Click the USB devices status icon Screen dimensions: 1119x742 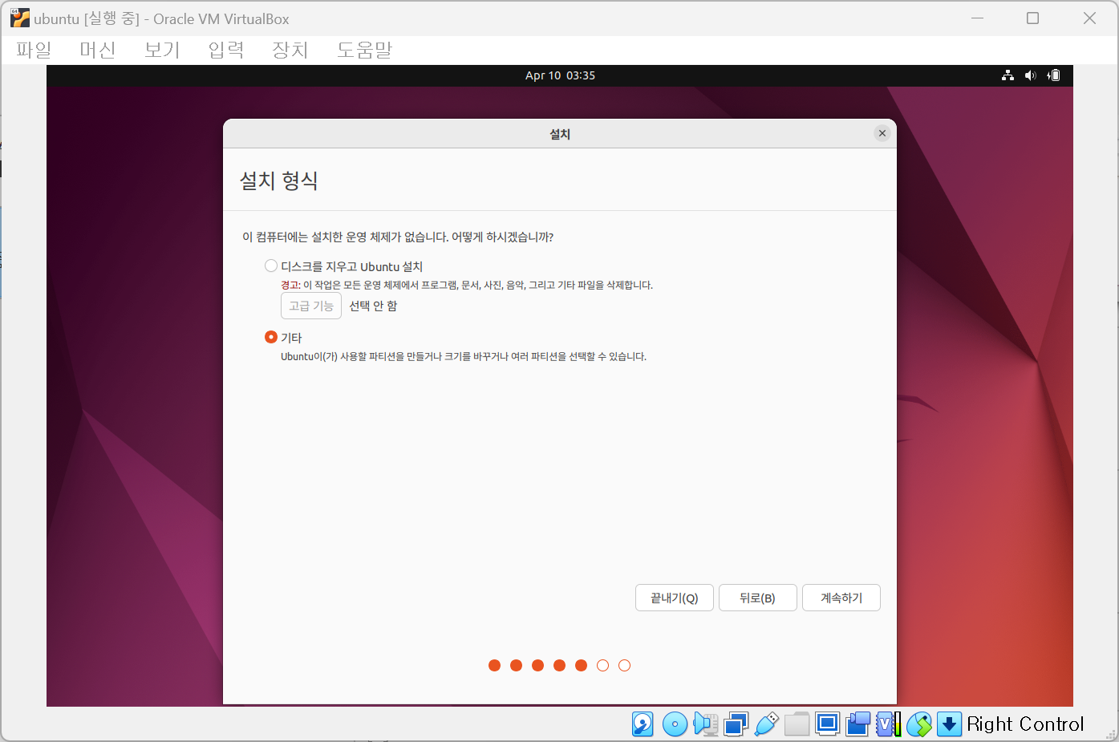(x=766, y=724)
